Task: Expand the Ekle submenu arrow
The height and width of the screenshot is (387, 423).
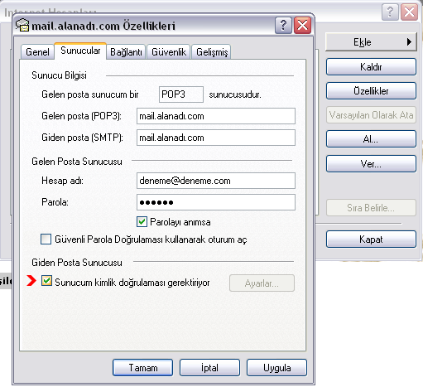Action: (409, 42)
